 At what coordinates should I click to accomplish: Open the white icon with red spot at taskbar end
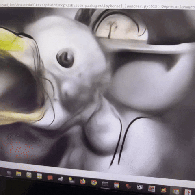point(188,192)
